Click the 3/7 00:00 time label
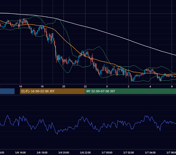 [x=107, y=152]
